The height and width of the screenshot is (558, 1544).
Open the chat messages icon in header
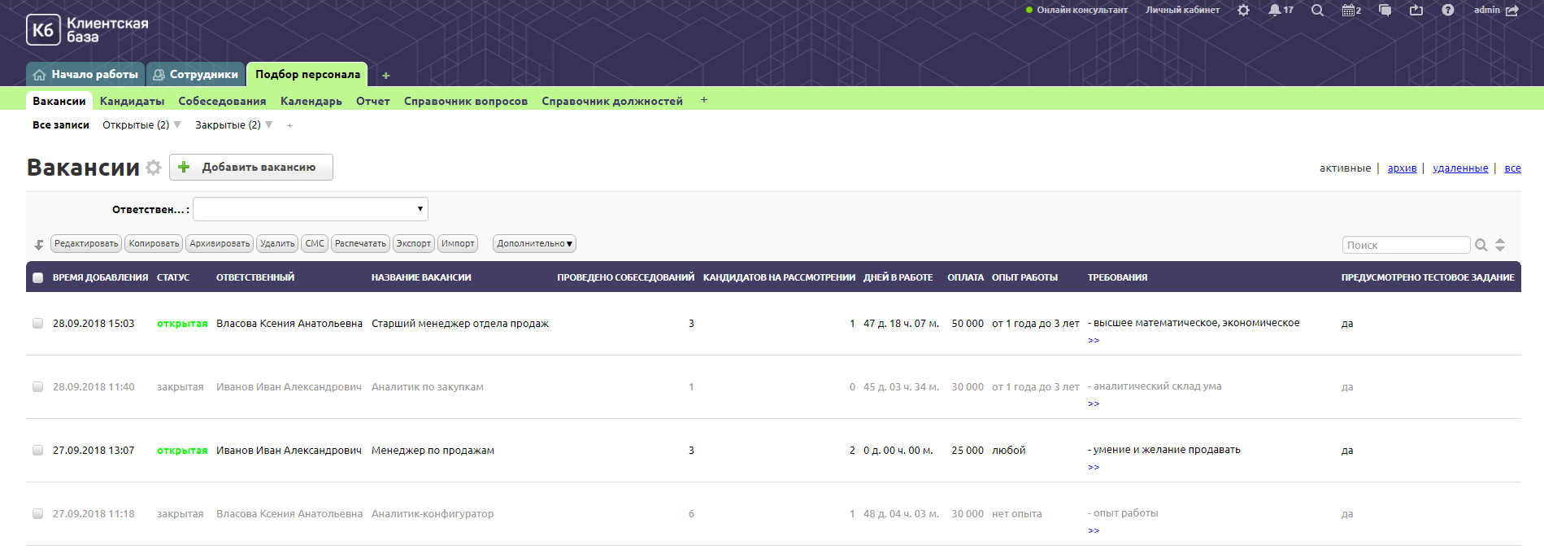pyautogui.click(x=1385, y=11)
